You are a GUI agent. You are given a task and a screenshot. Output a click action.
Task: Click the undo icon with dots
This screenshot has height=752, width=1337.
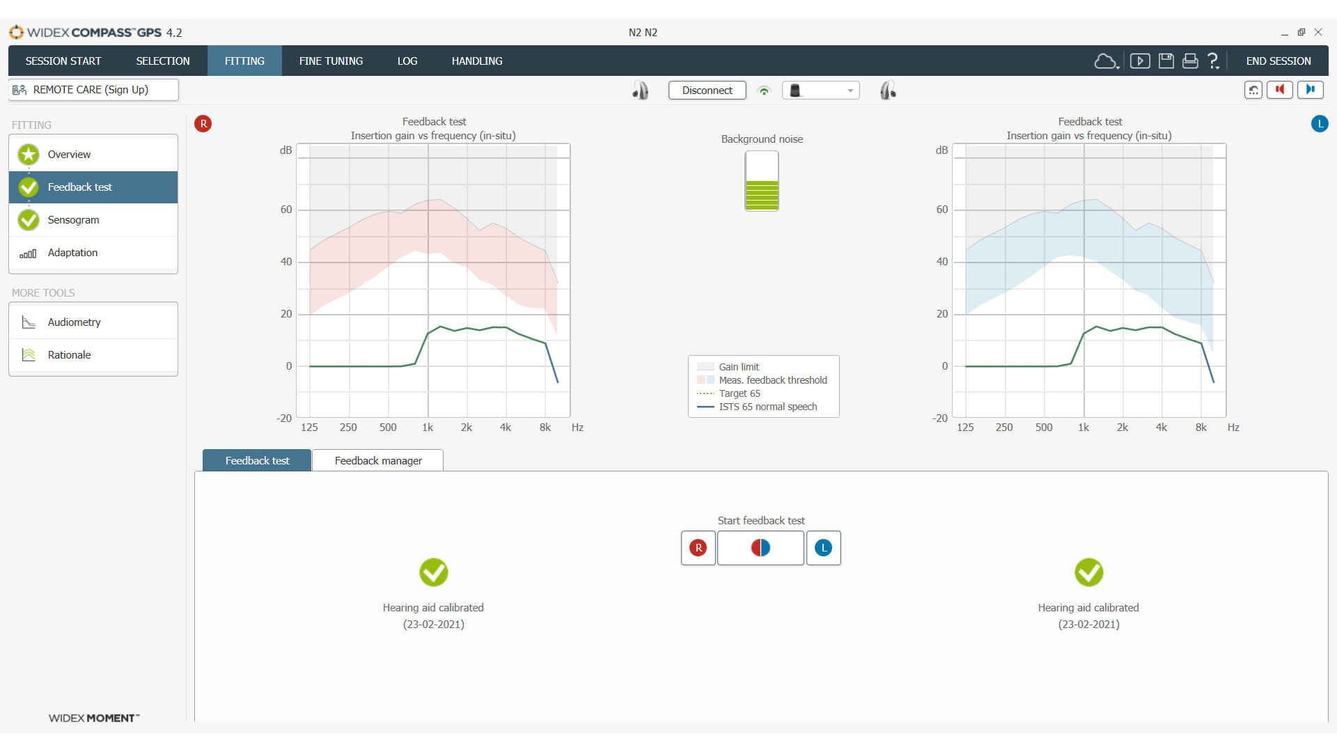[1253, 90]
